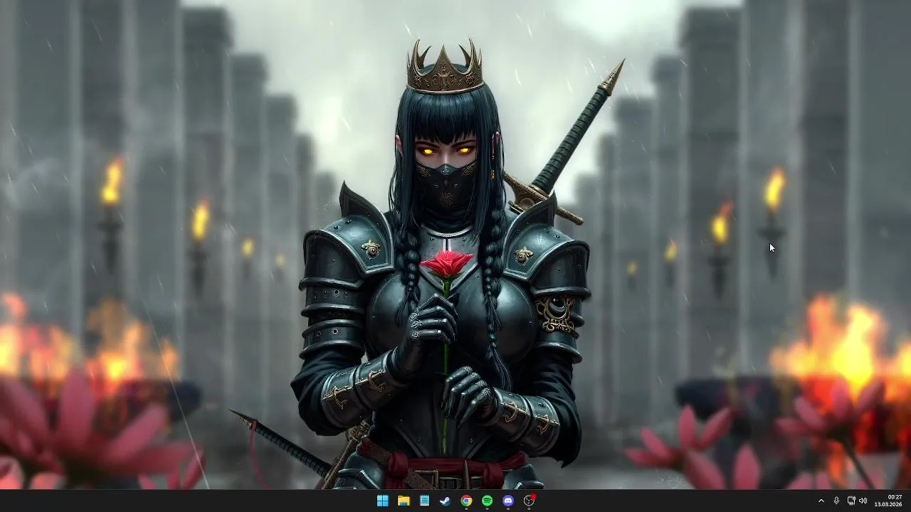
Task: Switch to Google Chrome in the taskbar
Action: tap(466, 501)
